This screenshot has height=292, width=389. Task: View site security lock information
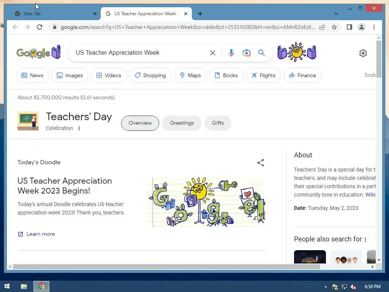point(55,27)
